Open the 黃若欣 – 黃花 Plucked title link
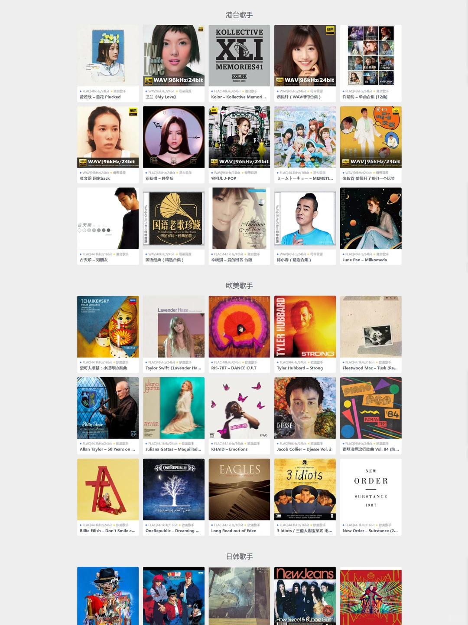Screen dimensions: 468x625 tap(100, 97)
